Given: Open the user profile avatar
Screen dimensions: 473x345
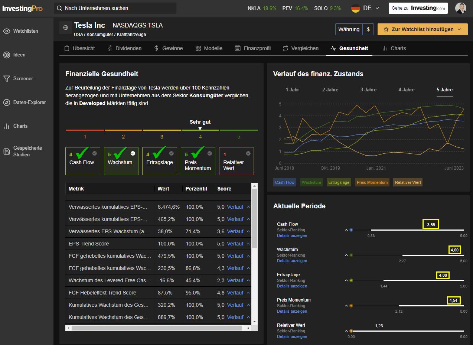Looking at the screenshot, I should coord(461,8).
